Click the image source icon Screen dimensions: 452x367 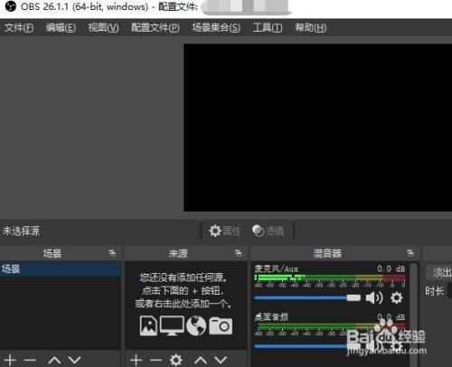click(x=148, y=325)
